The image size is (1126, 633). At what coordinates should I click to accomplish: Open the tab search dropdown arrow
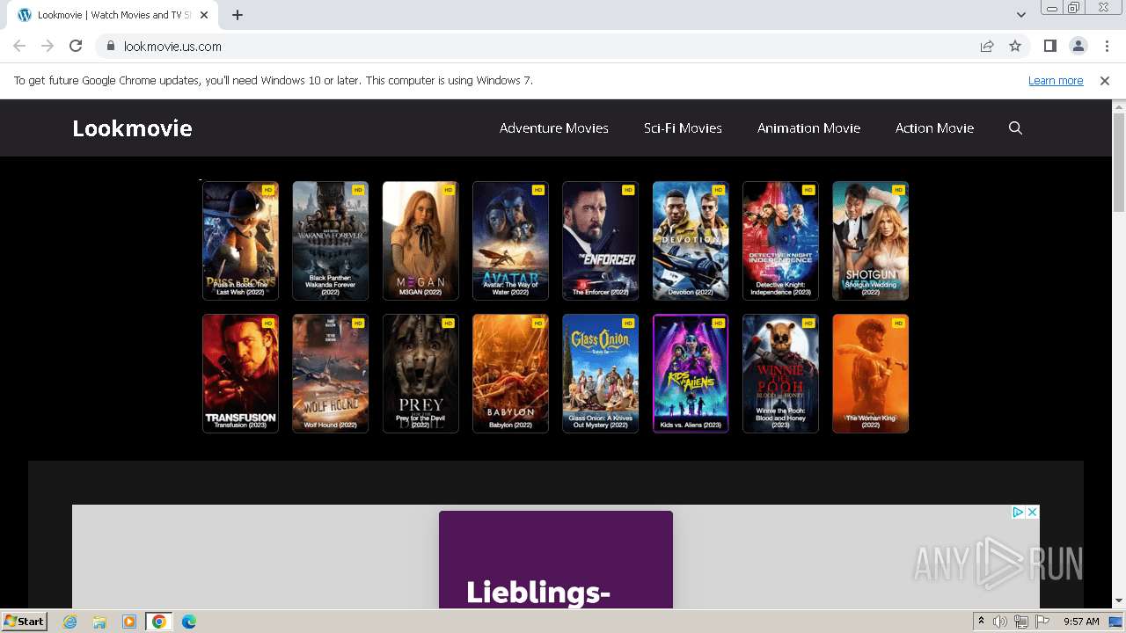[1021, 15]
